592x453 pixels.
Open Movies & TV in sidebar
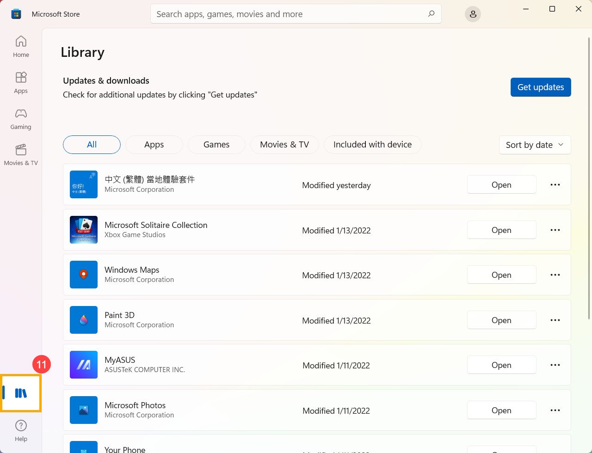[21, 155]
